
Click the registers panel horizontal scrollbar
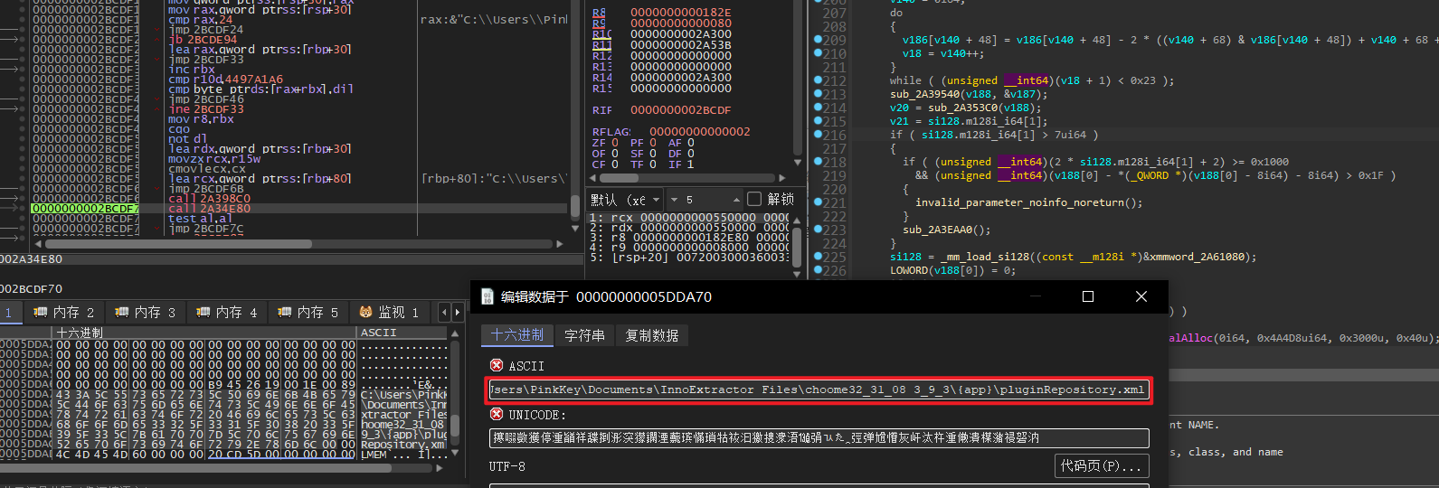tap(687, 180)
